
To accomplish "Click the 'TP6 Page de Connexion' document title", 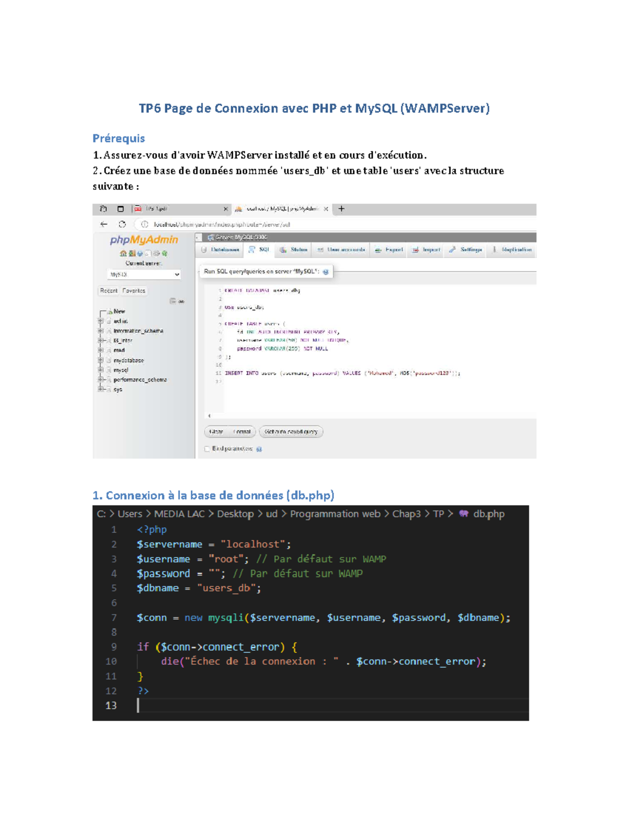I will (x=314, y=109).
